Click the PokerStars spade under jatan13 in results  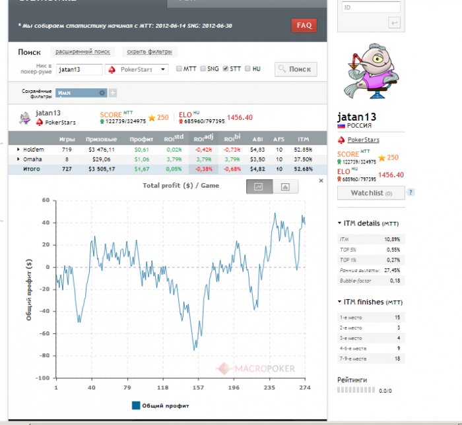(x=40, y=123)
